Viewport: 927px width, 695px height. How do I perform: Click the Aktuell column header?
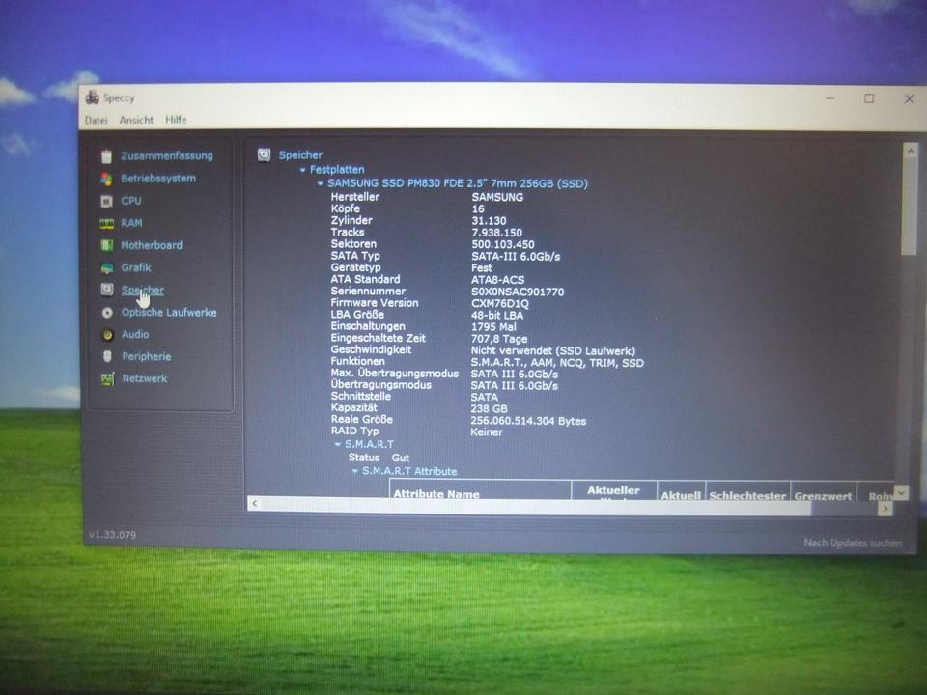point(681,495)
